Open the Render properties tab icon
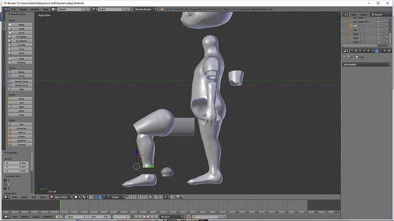This screenshot has width=394, height=221. point(352,51)
